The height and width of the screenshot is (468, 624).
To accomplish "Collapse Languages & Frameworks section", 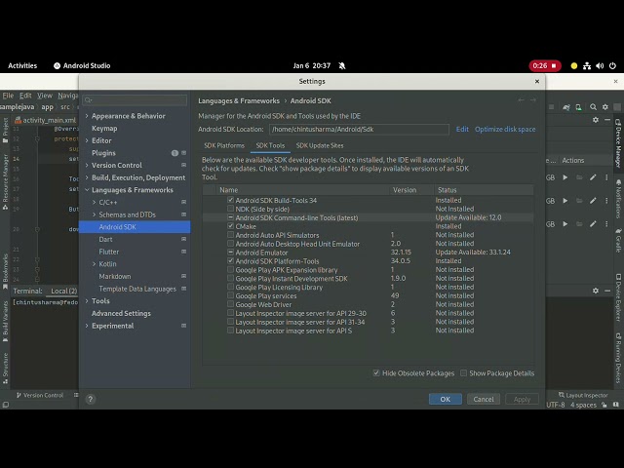I will tap(87, 190).
